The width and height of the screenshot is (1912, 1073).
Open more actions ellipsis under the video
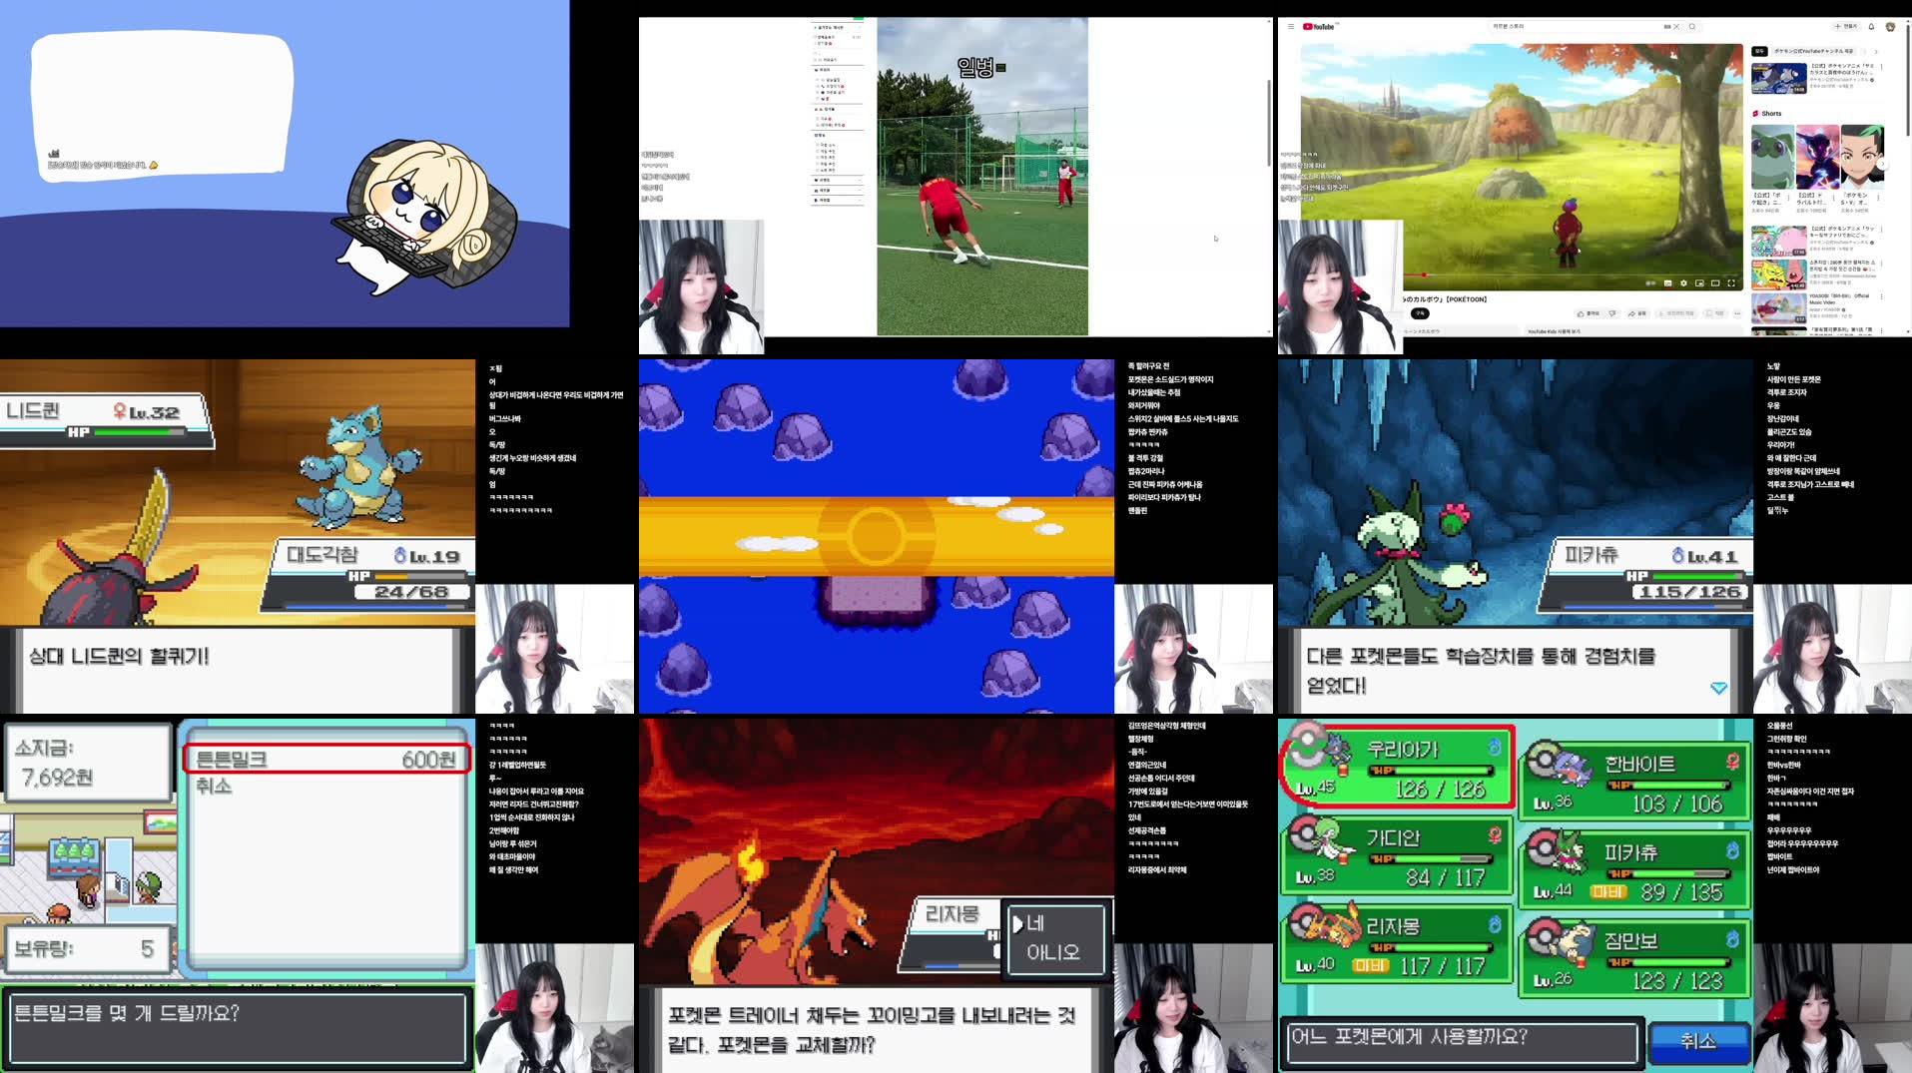(x=1737, y=313)
